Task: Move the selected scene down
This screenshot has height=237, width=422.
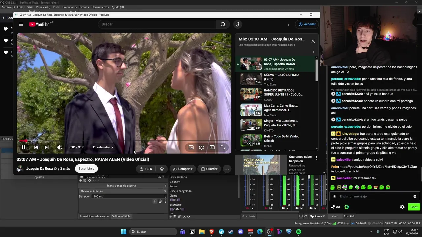Action: (188, 217)
